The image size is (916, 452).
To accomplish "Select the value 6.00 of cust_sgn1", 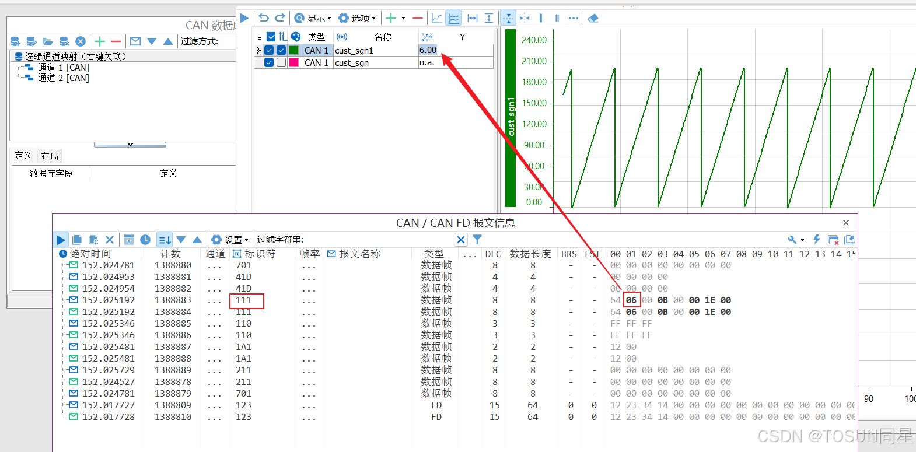I will (428, 50).
